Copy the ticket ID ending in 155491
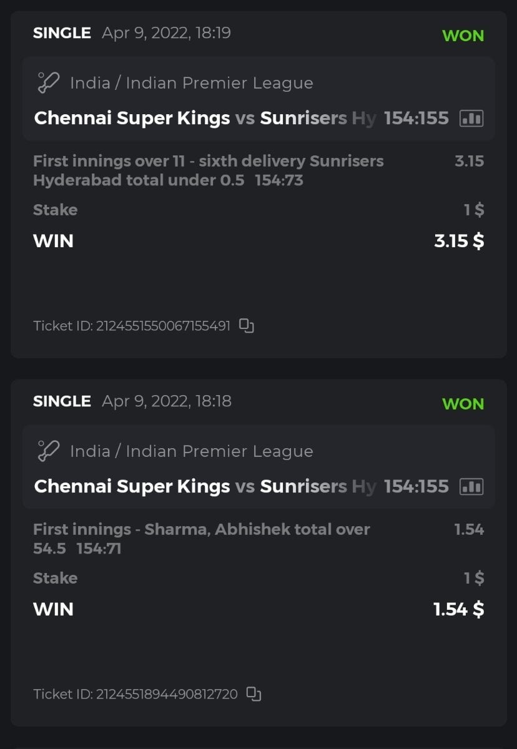This screenshot has width=517, height=749. [247, 326]
